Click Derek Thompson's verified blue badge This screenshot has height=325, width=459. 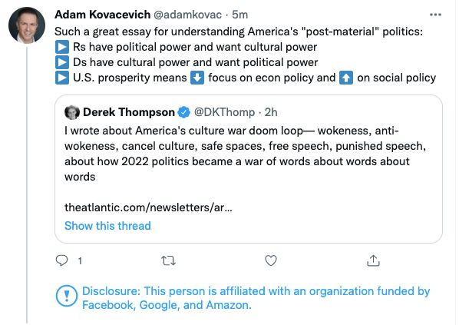184,112
